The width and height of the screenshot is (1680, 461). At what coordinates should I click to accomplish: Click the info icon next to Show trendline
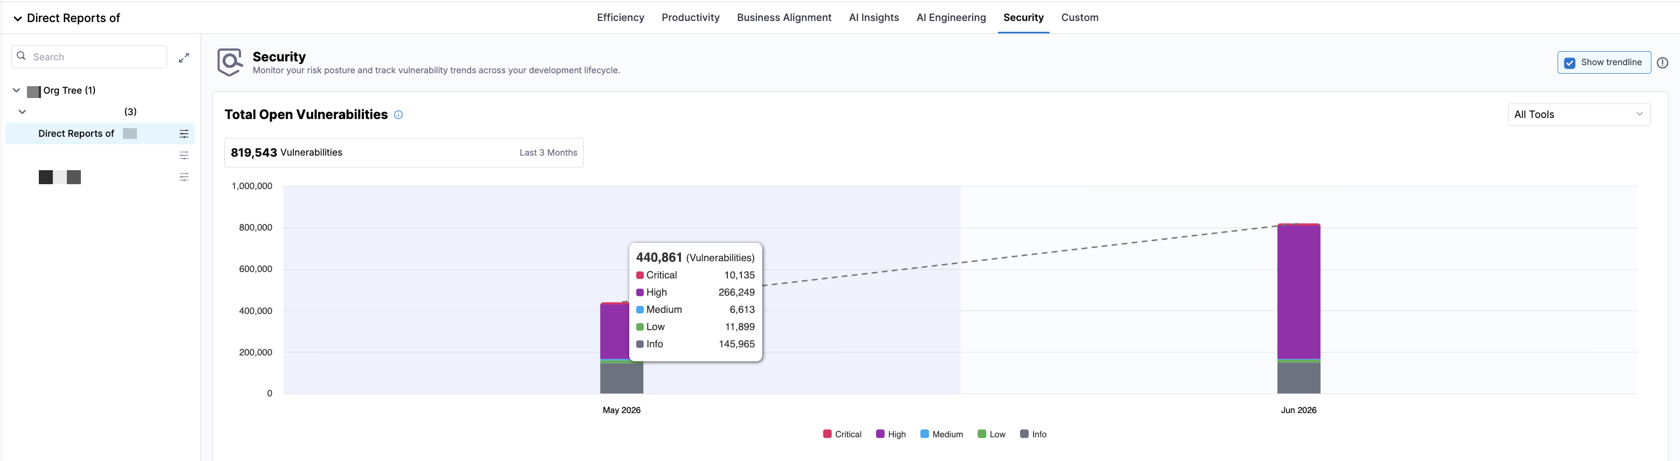[x=1662, y=62]
